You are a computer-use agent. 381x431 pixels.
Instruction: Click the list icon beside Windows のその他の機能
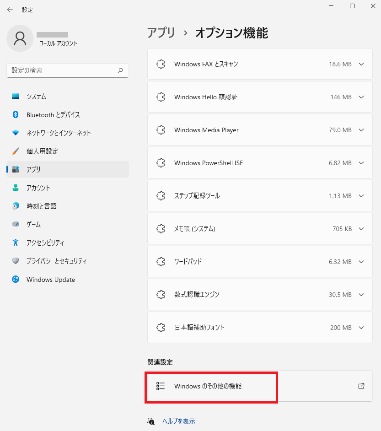[161, 386]
